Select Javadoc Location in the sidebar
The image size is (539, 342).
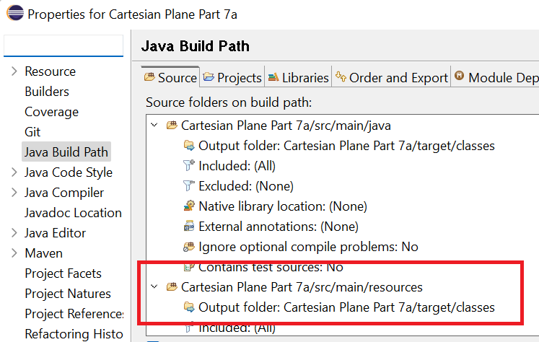click(73, 213)
